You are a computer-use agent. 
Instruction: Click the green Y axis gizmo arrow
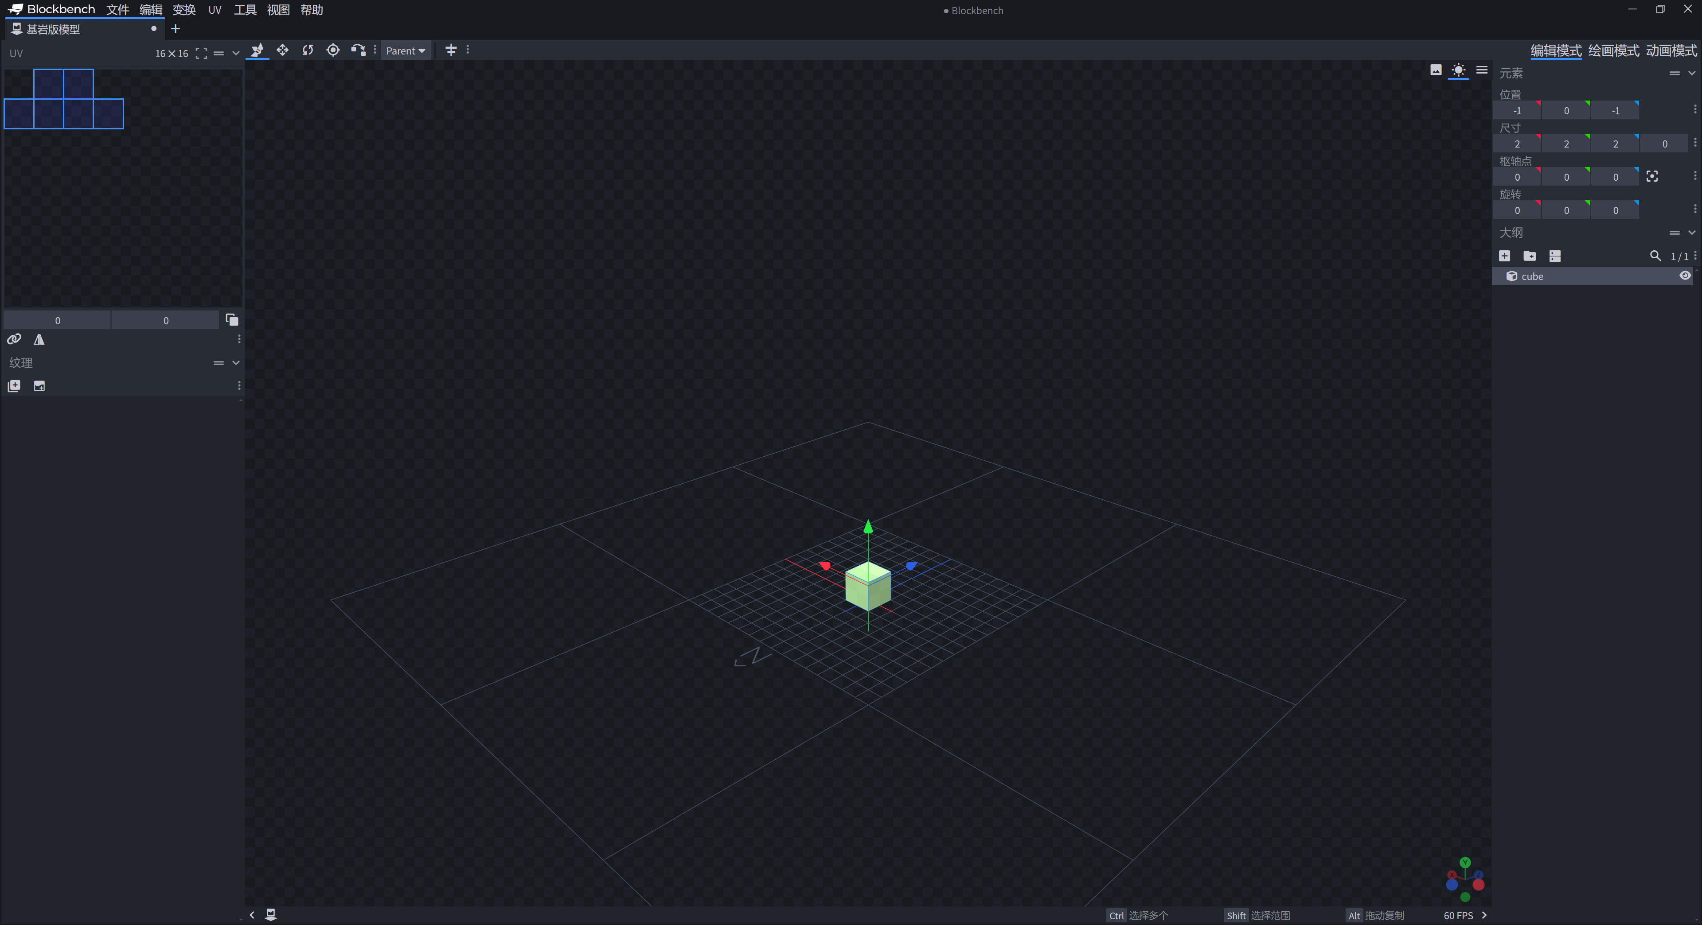click(868, 526)
